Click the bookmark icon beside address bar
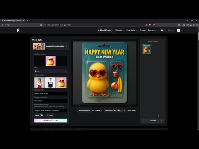Image resolution: width=199 pixels, height=149 pixels. (x=41, y=25)
